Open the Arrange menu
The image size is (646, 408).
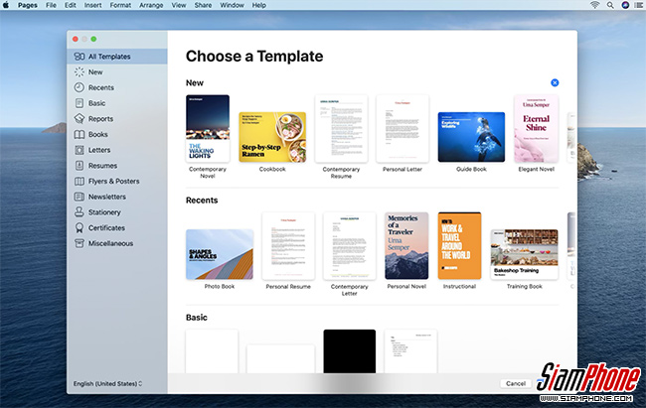pyautogui.click(x=151, y=5)
